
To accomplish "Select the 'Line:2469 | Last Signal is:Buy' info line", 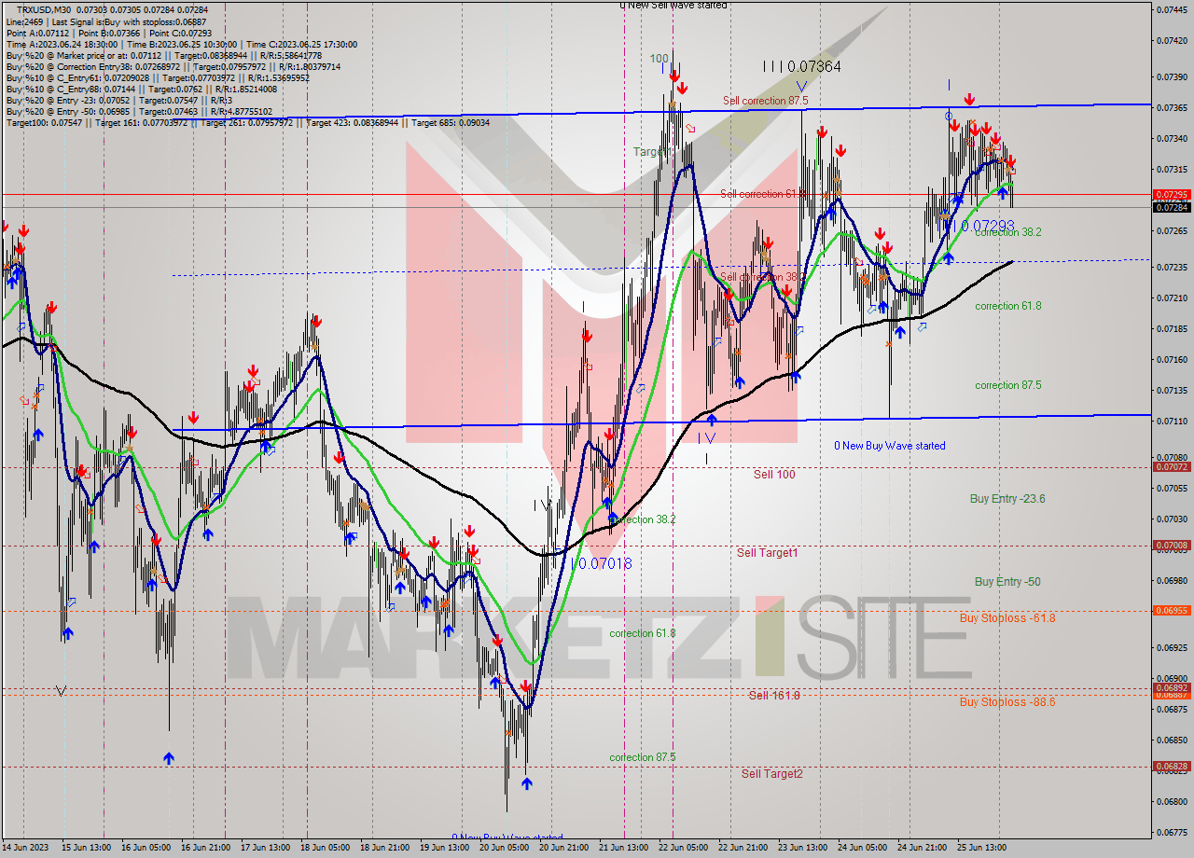I will (x=105, y=21).
